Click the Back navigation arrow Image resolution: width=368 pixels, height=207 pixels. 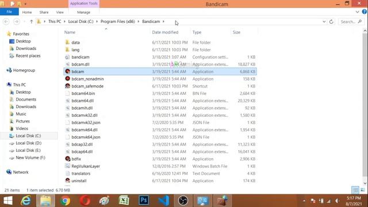pyautogui.click(x=6, y=22)
